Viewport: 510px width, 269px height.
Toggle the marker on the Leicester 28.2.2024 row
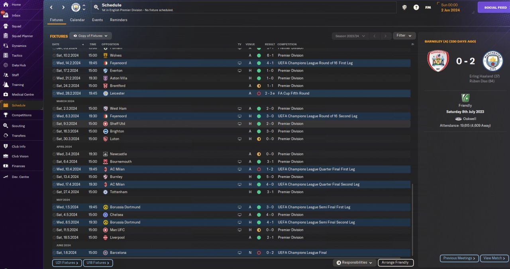tap(54, 93)
